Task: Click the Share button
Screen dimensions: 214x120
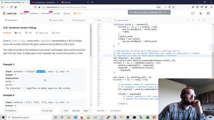Action: tap(56, 33)
